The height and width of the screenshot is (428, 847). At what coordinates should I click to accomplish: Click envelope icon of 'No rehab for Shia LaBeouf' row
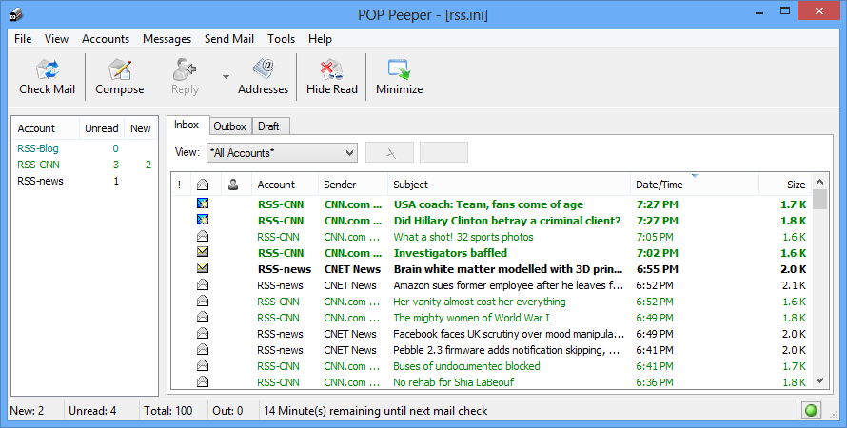pyautogui.click(x=203, y=382)
